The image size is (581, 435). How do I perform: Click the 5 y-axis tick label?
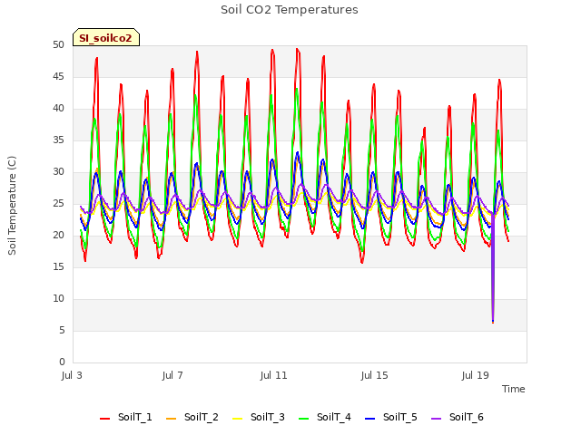(62, 330)
